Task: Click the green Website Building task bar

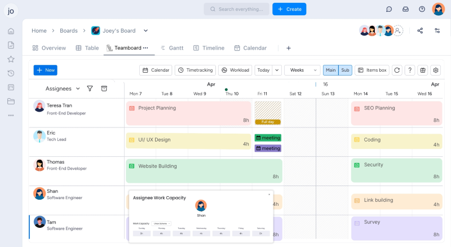Action: [x=204, y=170]
